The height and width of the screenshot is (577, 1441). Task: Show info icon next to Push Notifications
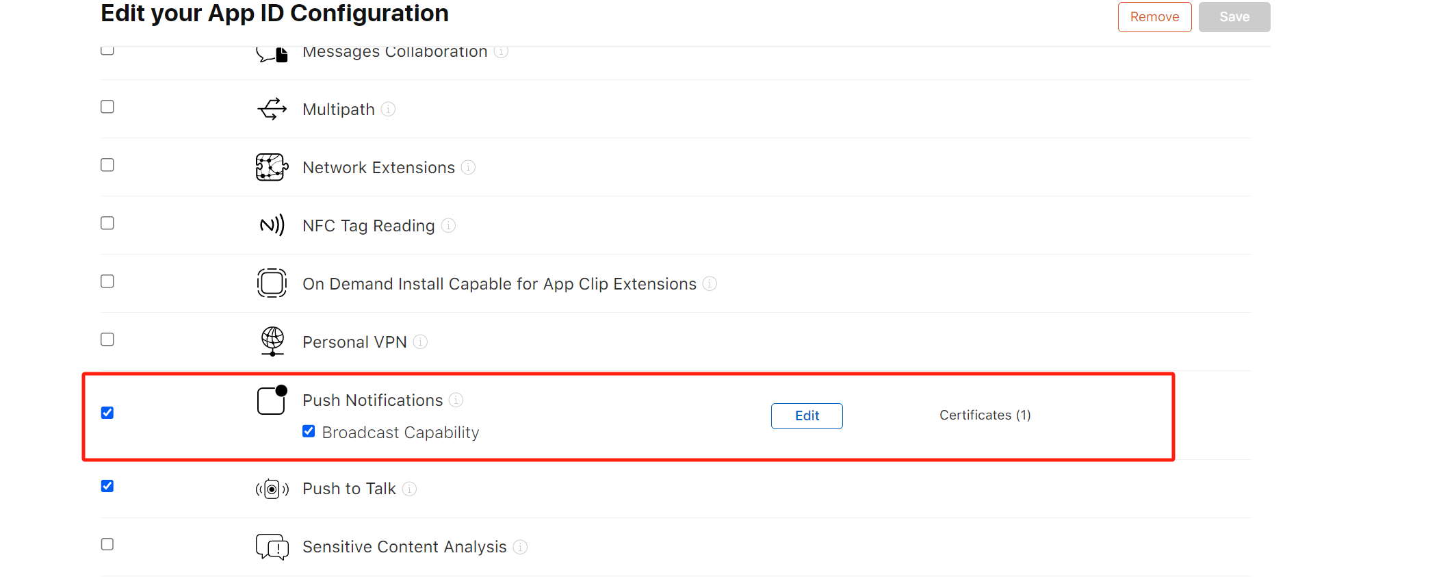pyautogui.click(x=456, y=400)
